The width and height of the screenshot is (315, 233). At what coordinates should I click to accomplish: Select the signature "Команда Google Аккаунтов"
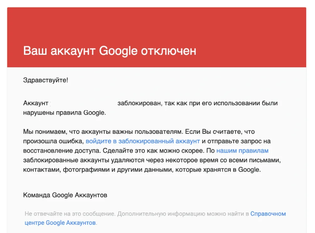(65, 195)
